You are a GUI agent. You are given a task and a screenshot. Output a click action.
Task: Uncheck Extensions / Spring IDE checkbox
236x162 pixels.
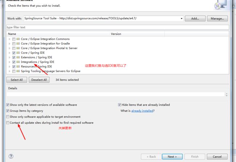pos(14,58)
